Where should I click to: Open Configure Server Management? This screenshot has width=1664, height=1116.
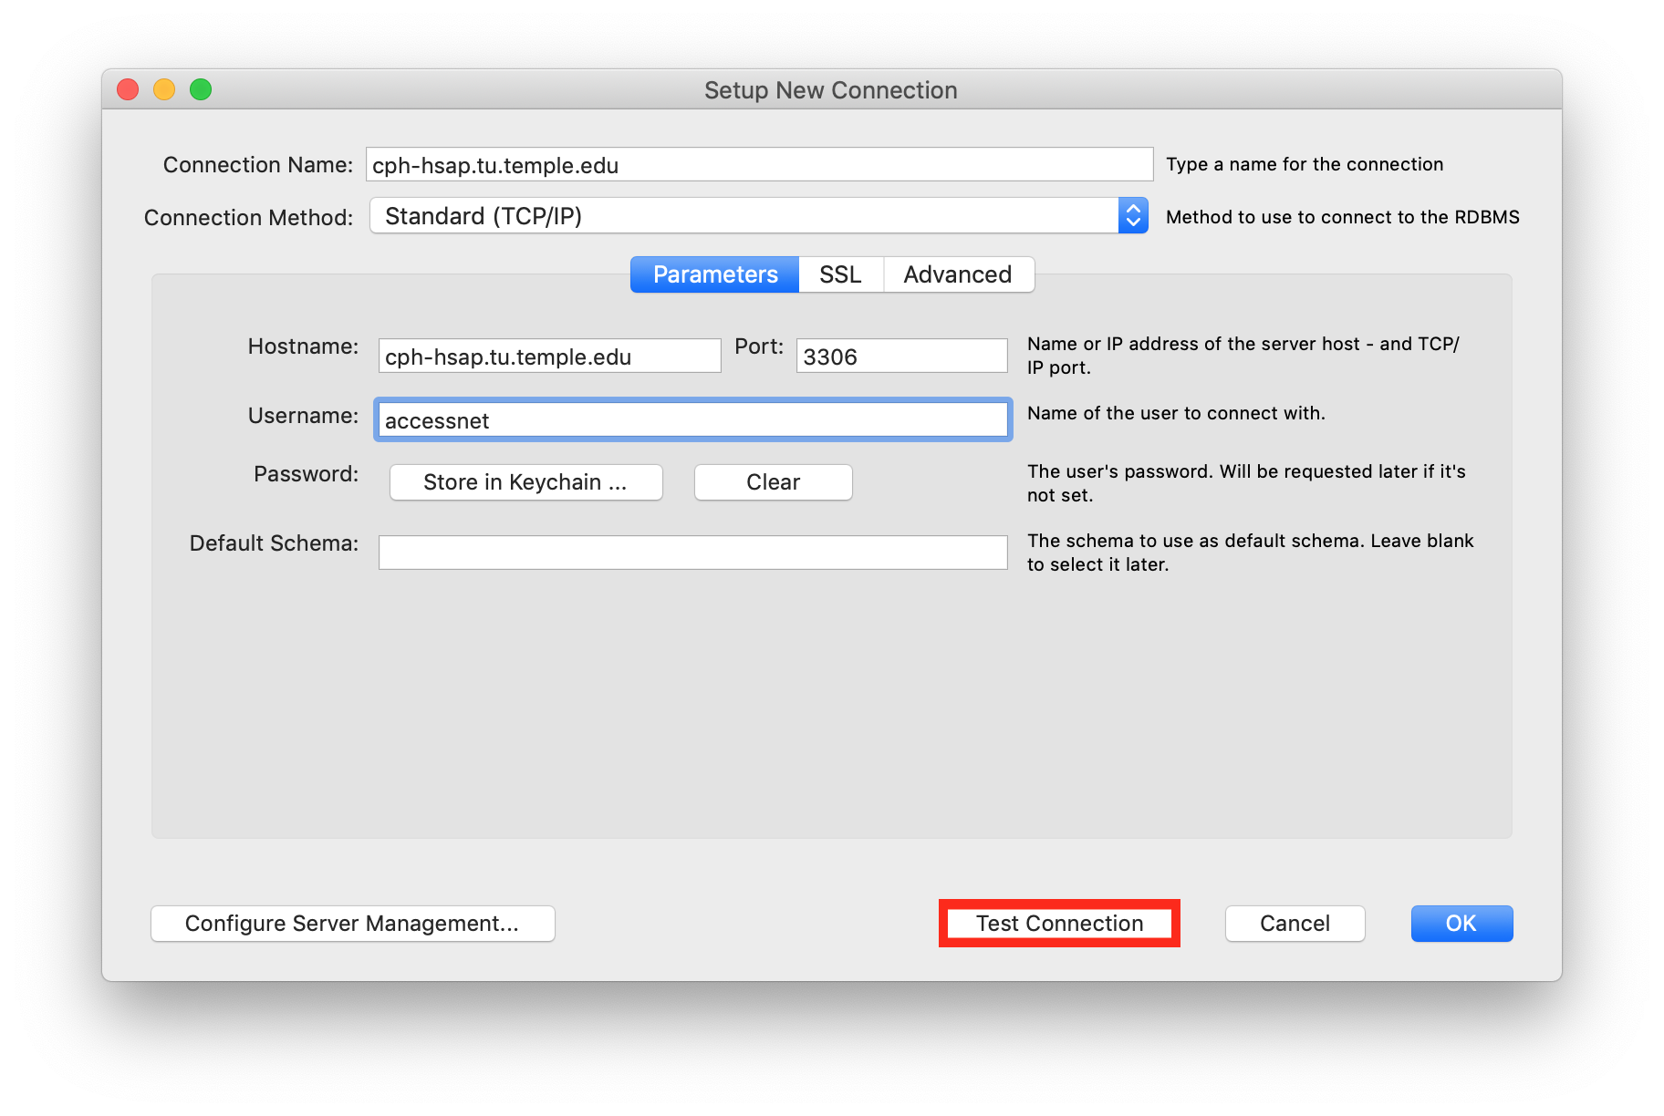click(352, 924)
